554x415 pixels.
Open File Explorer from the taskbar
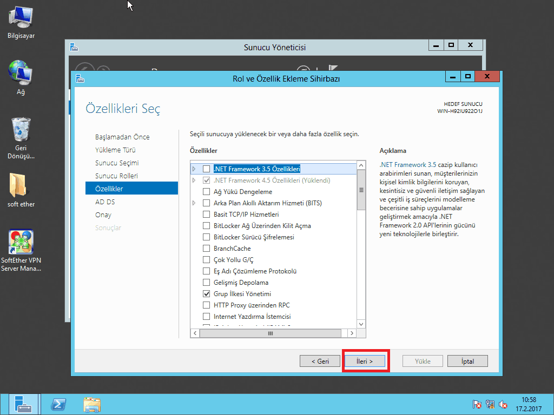[92, 404]
